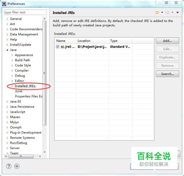The image size is (184, 176).
Task: Click the Location column header
Action: (92, 41)
